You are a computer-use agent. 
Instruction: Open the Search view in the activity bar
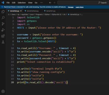3,18
